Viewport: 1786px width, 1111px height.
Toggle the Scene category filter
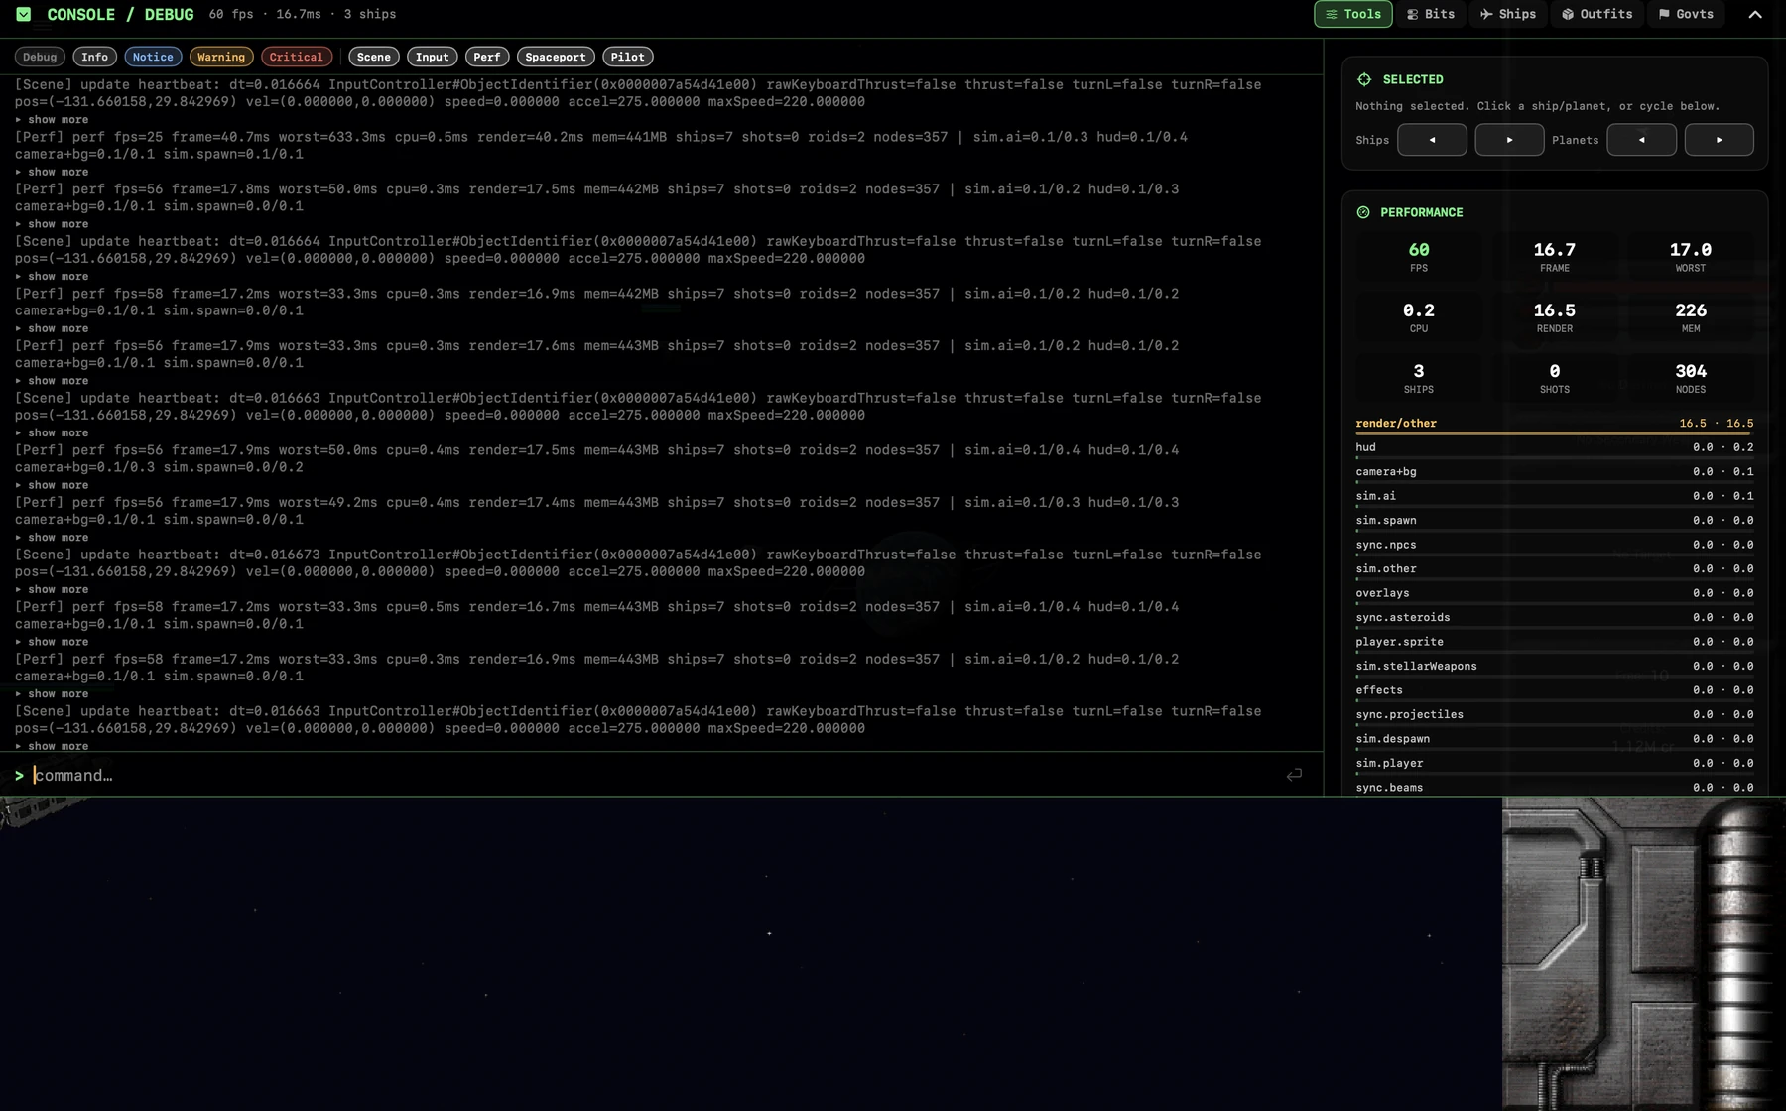pyautogui.click(x=373, y=57)
